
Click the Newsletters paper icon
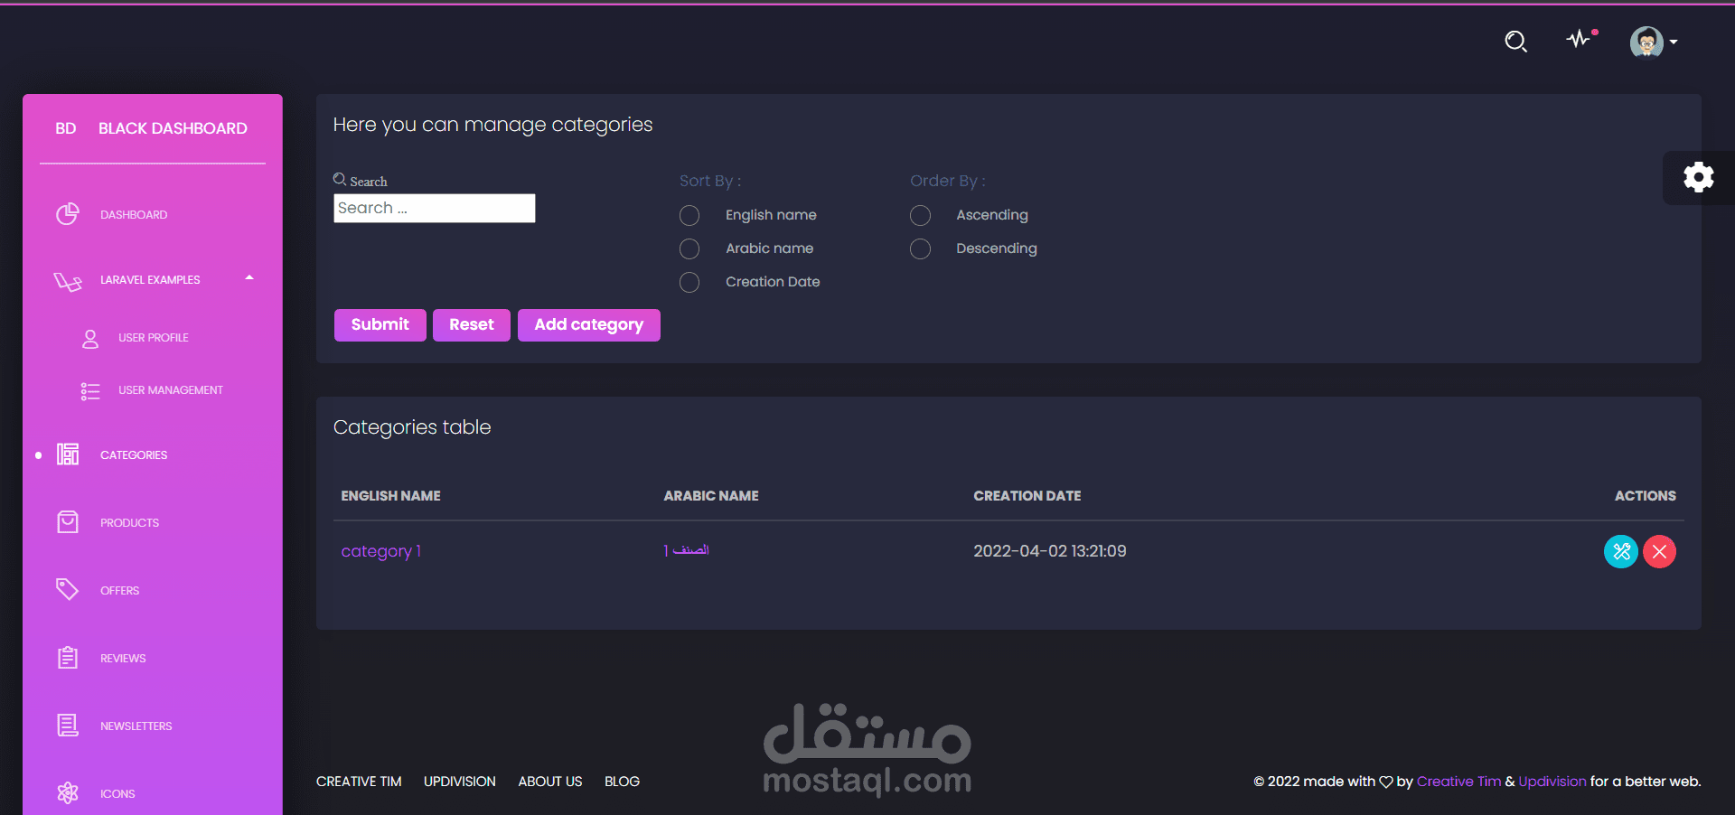(x=68, y=725)
